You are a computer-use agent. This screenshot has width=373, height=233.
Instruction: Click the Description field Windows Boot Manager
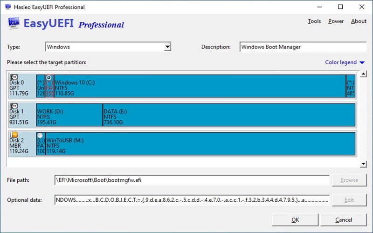(x=303, y=47)
